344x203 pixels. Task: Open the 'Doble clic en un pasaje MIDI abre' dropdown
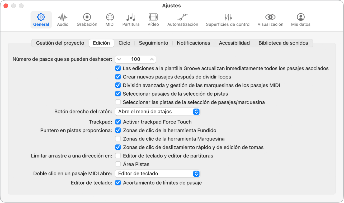pyautogui.click(x=157, y=174)
